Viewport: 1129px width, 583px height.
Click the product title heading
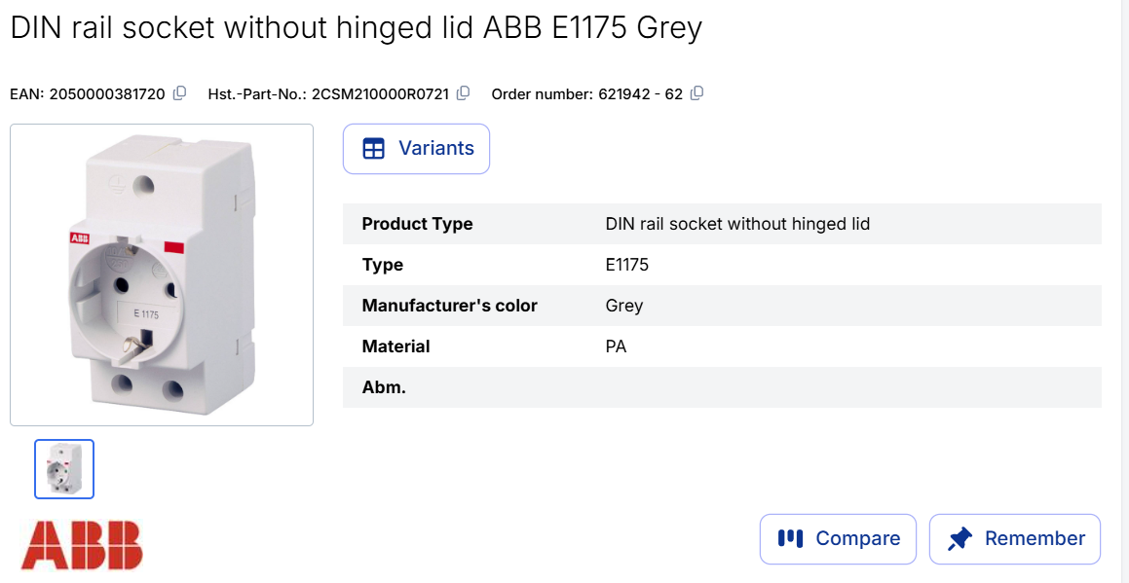pos(356,27)
